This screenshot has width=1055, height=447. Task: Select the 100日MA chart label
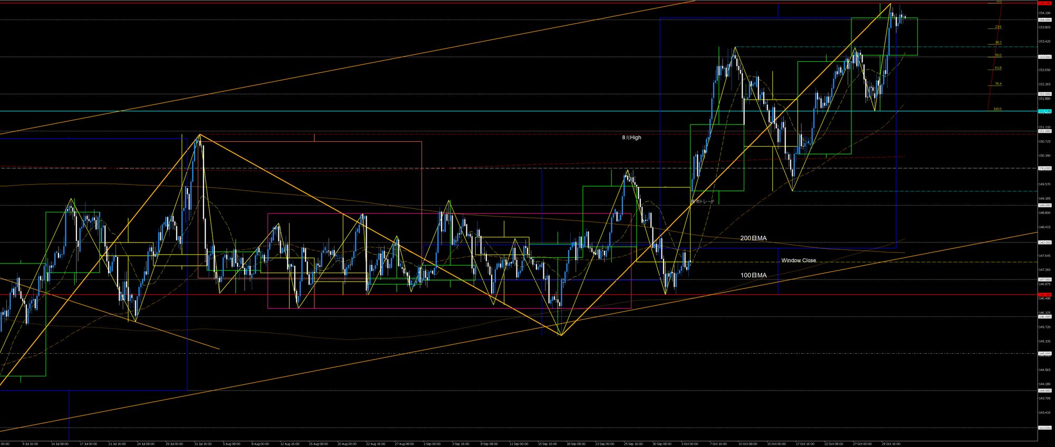pyautogui.click(x=753, y=275)
